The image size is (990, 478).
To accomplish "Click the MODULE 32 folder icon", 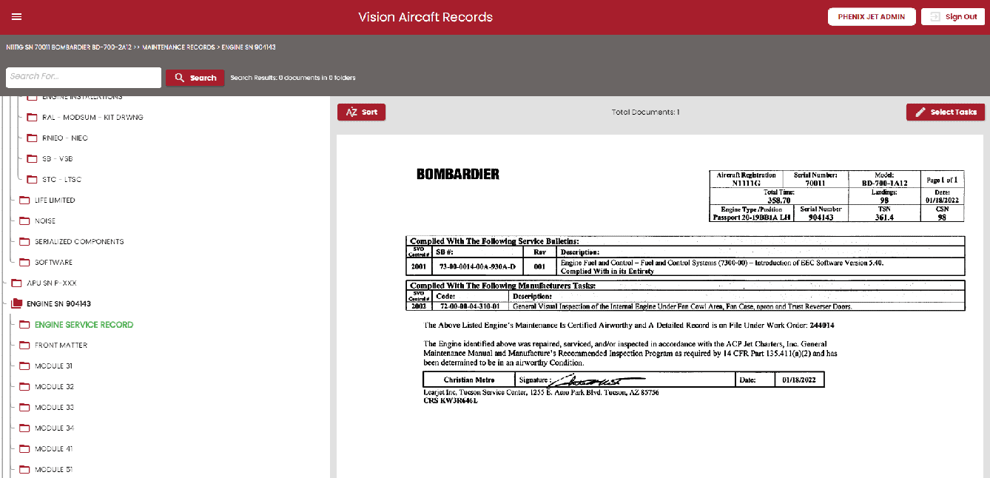I will tap(24, 387).
